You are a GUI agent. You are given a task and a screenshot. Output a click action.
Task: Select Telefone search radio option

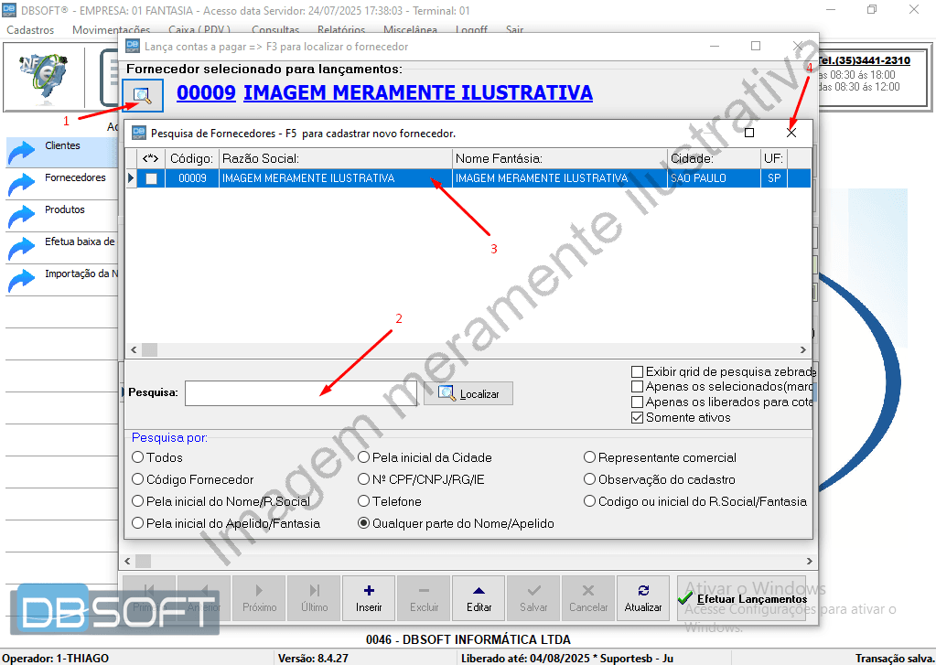pos(364,501)
